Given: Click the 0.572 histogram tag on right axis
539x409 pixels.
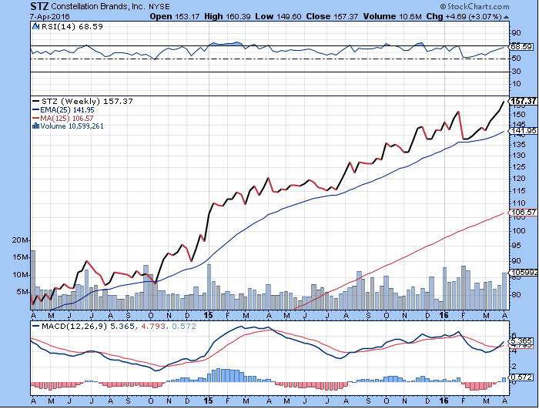Looking at the screenshot, I should tap(521, 377).
